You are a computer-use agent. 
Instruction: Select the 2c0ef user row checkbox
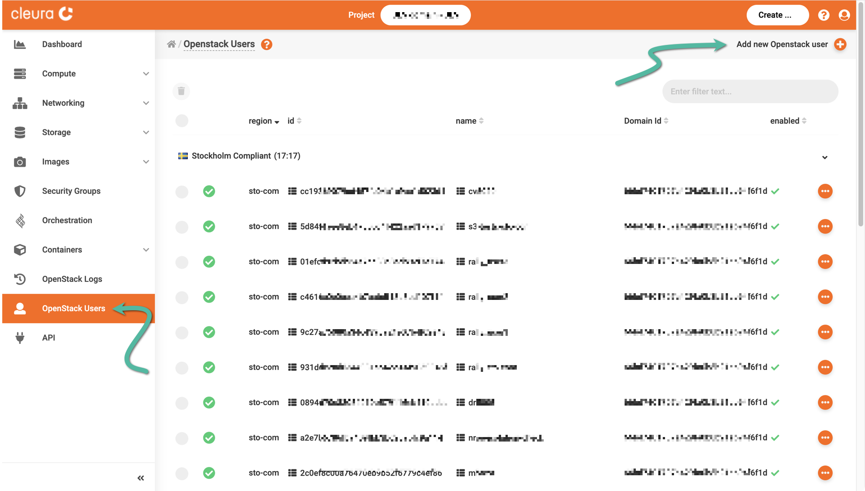[182, 473]
